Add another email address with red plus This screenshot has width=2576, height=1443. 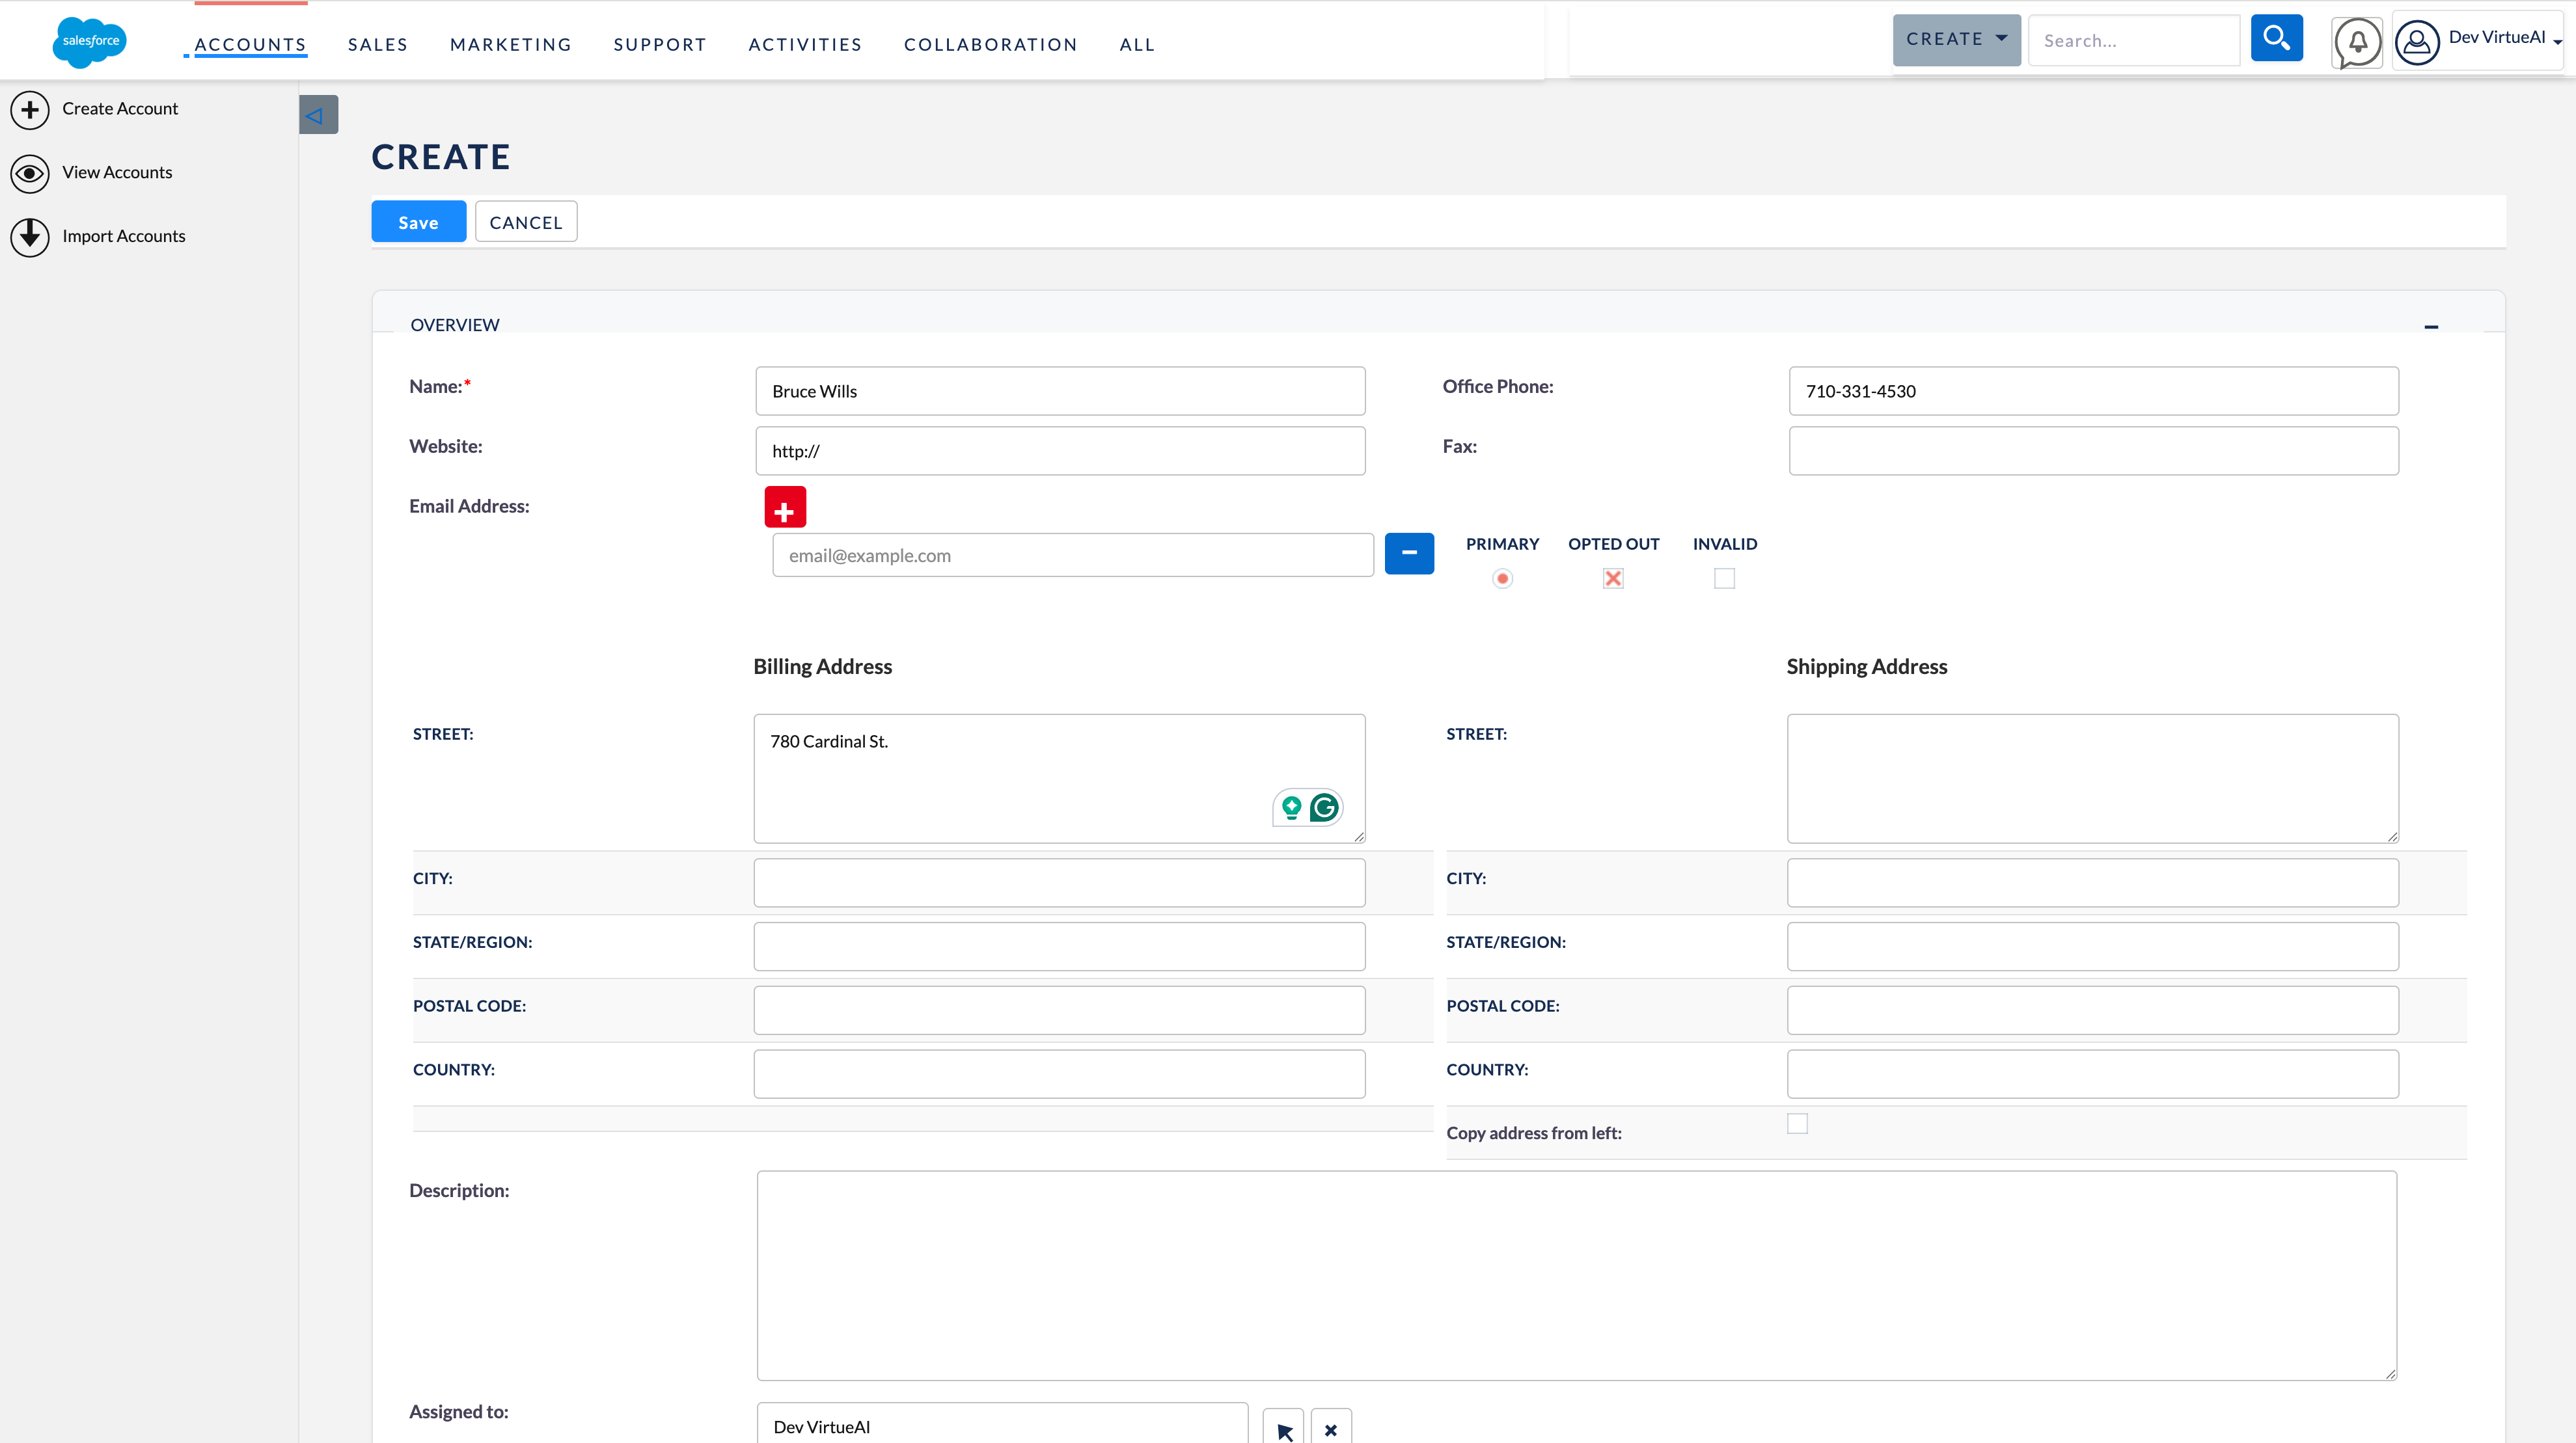pyautogui.click(x=785, y=507)
